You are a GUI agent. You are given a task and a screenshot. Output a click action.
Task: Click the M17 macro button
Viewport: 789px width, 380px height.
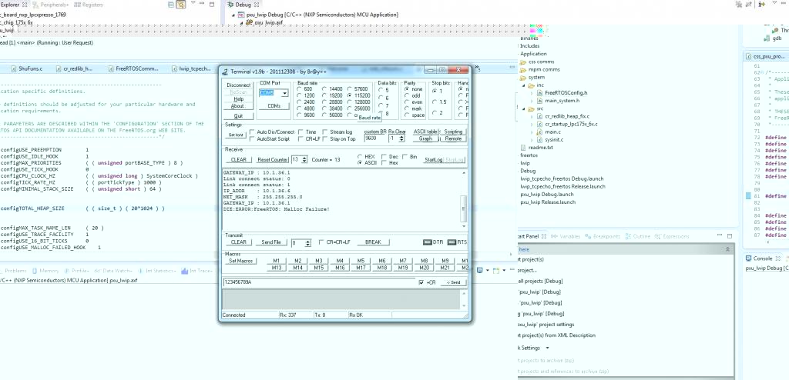tap(361, 268)
